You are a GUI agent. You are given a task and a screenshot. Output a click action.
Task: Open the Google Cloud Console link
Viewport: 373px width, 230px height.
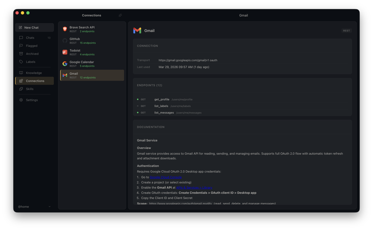(x=165, y=177)
